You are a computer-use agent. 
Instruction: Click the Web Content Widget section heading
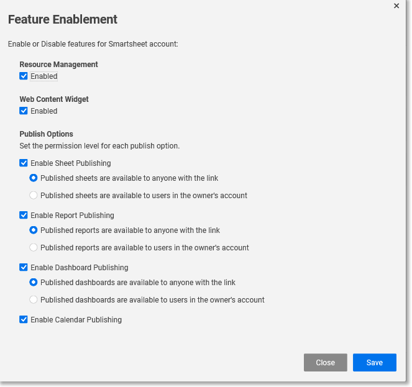pyautogui.click(x=54, y=99)
